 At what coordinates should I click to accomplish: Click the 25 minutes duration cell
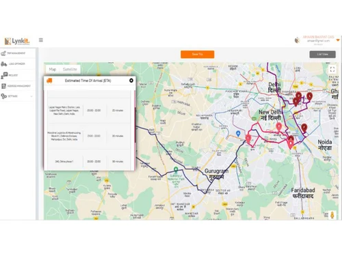(118, 111)
